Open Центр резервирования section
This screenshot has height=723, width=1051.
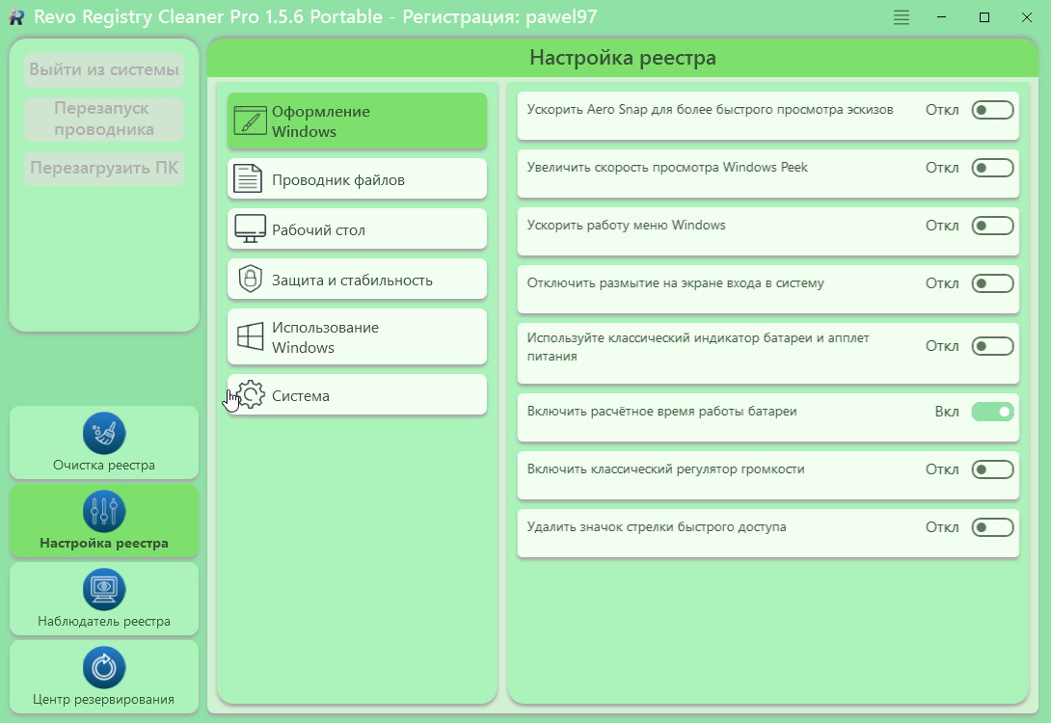click(x=104, y=677)
